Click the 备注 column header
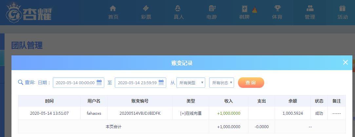The width and height of the screenshot is (355, 137). point(337,101)
